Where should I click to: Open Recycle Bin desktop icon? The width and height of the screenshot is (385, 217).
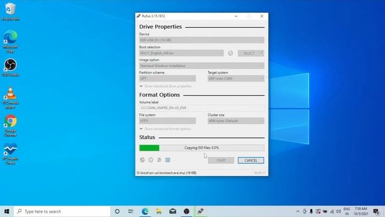coord(10,11)
